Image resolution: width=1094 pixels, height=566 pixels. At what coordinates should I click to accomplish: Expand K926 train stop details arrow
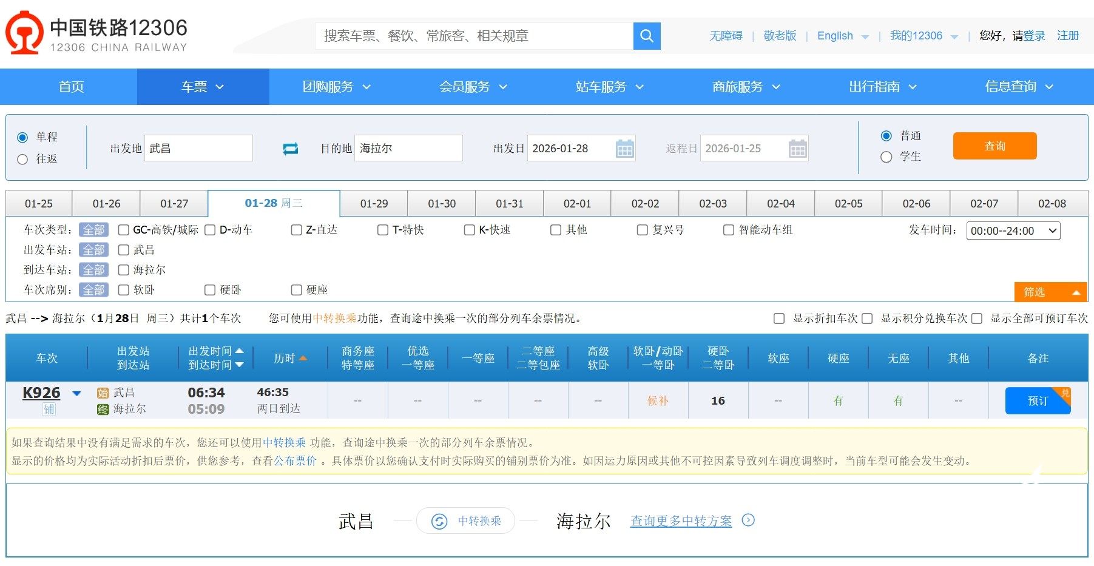[77, 394]
